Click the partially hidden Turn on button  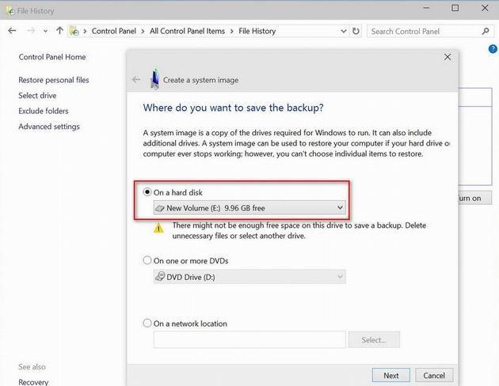(x=474, y=198)
